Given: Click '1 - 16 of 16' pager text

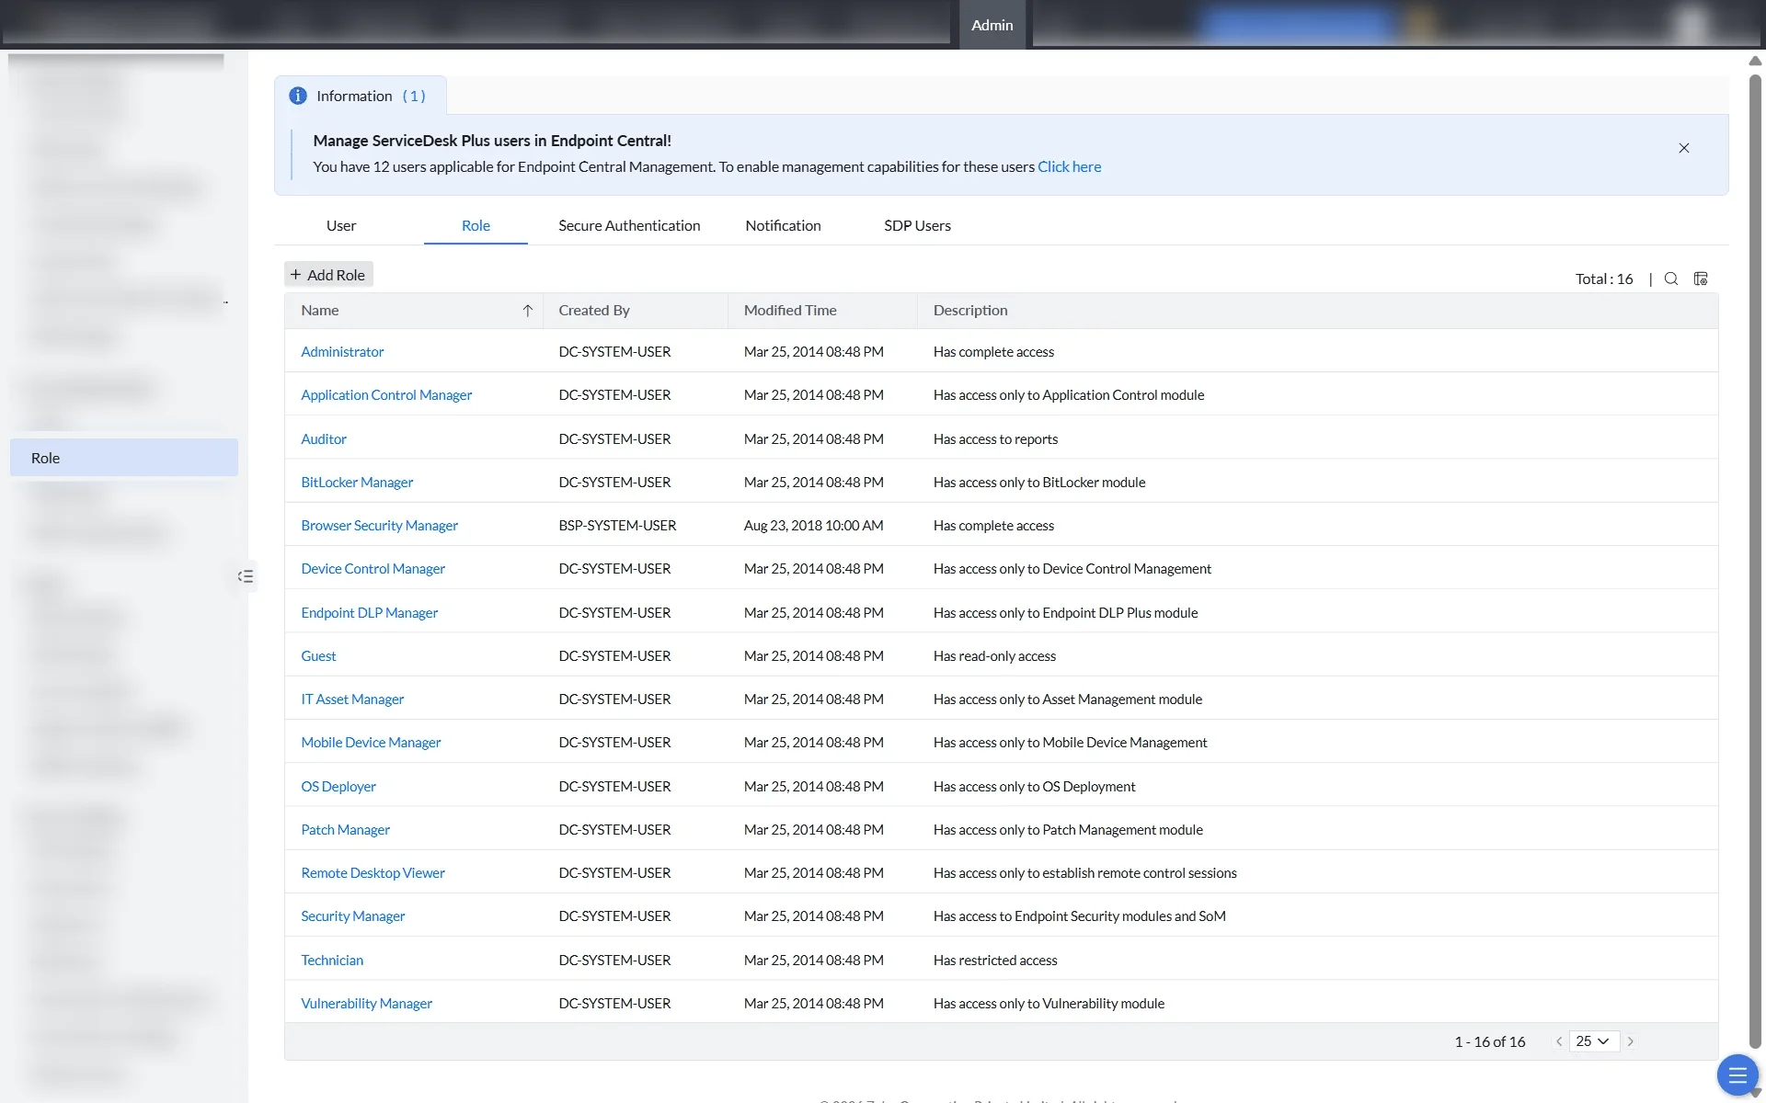Looking at the screenshot, I should point(1489,1041).
